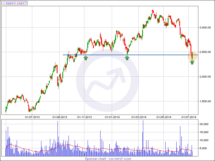Open the Sponser chart footer link

[x=108, y=159]
